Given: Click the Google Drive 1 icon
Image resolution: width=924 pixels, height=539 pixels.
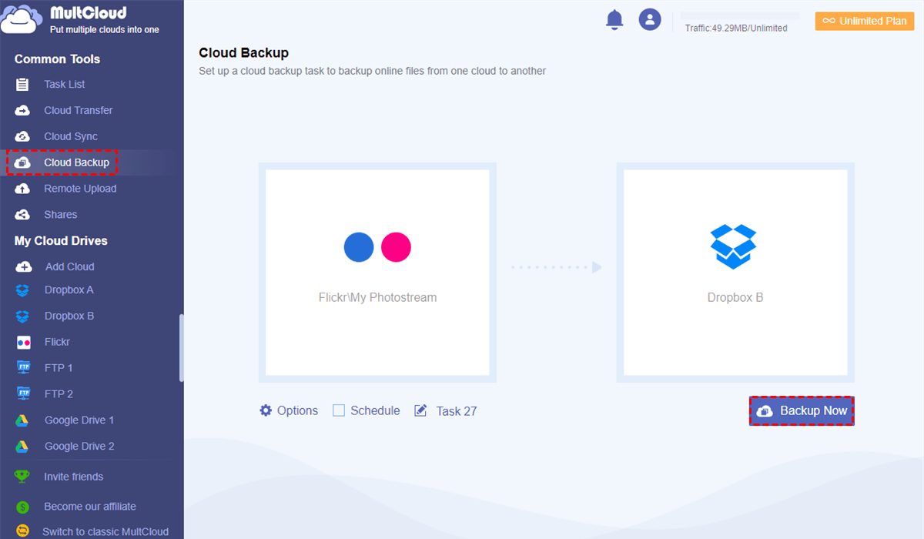Looking at the screenshot, I should click(x=23, y=420).
